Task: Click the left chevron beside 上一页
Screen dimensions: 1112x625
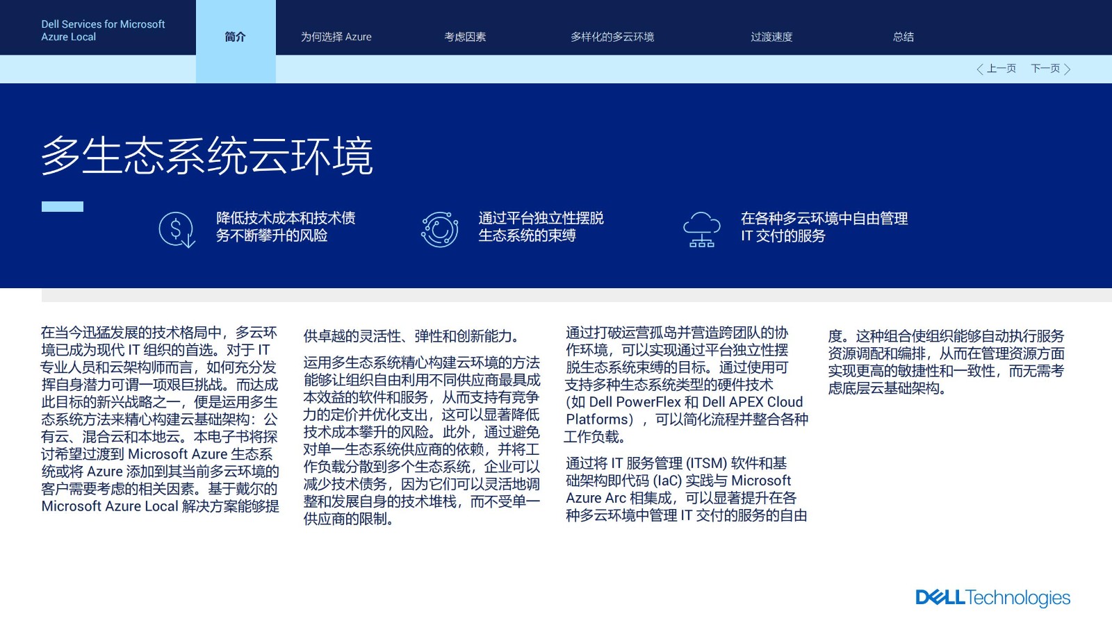Action: 979,69
